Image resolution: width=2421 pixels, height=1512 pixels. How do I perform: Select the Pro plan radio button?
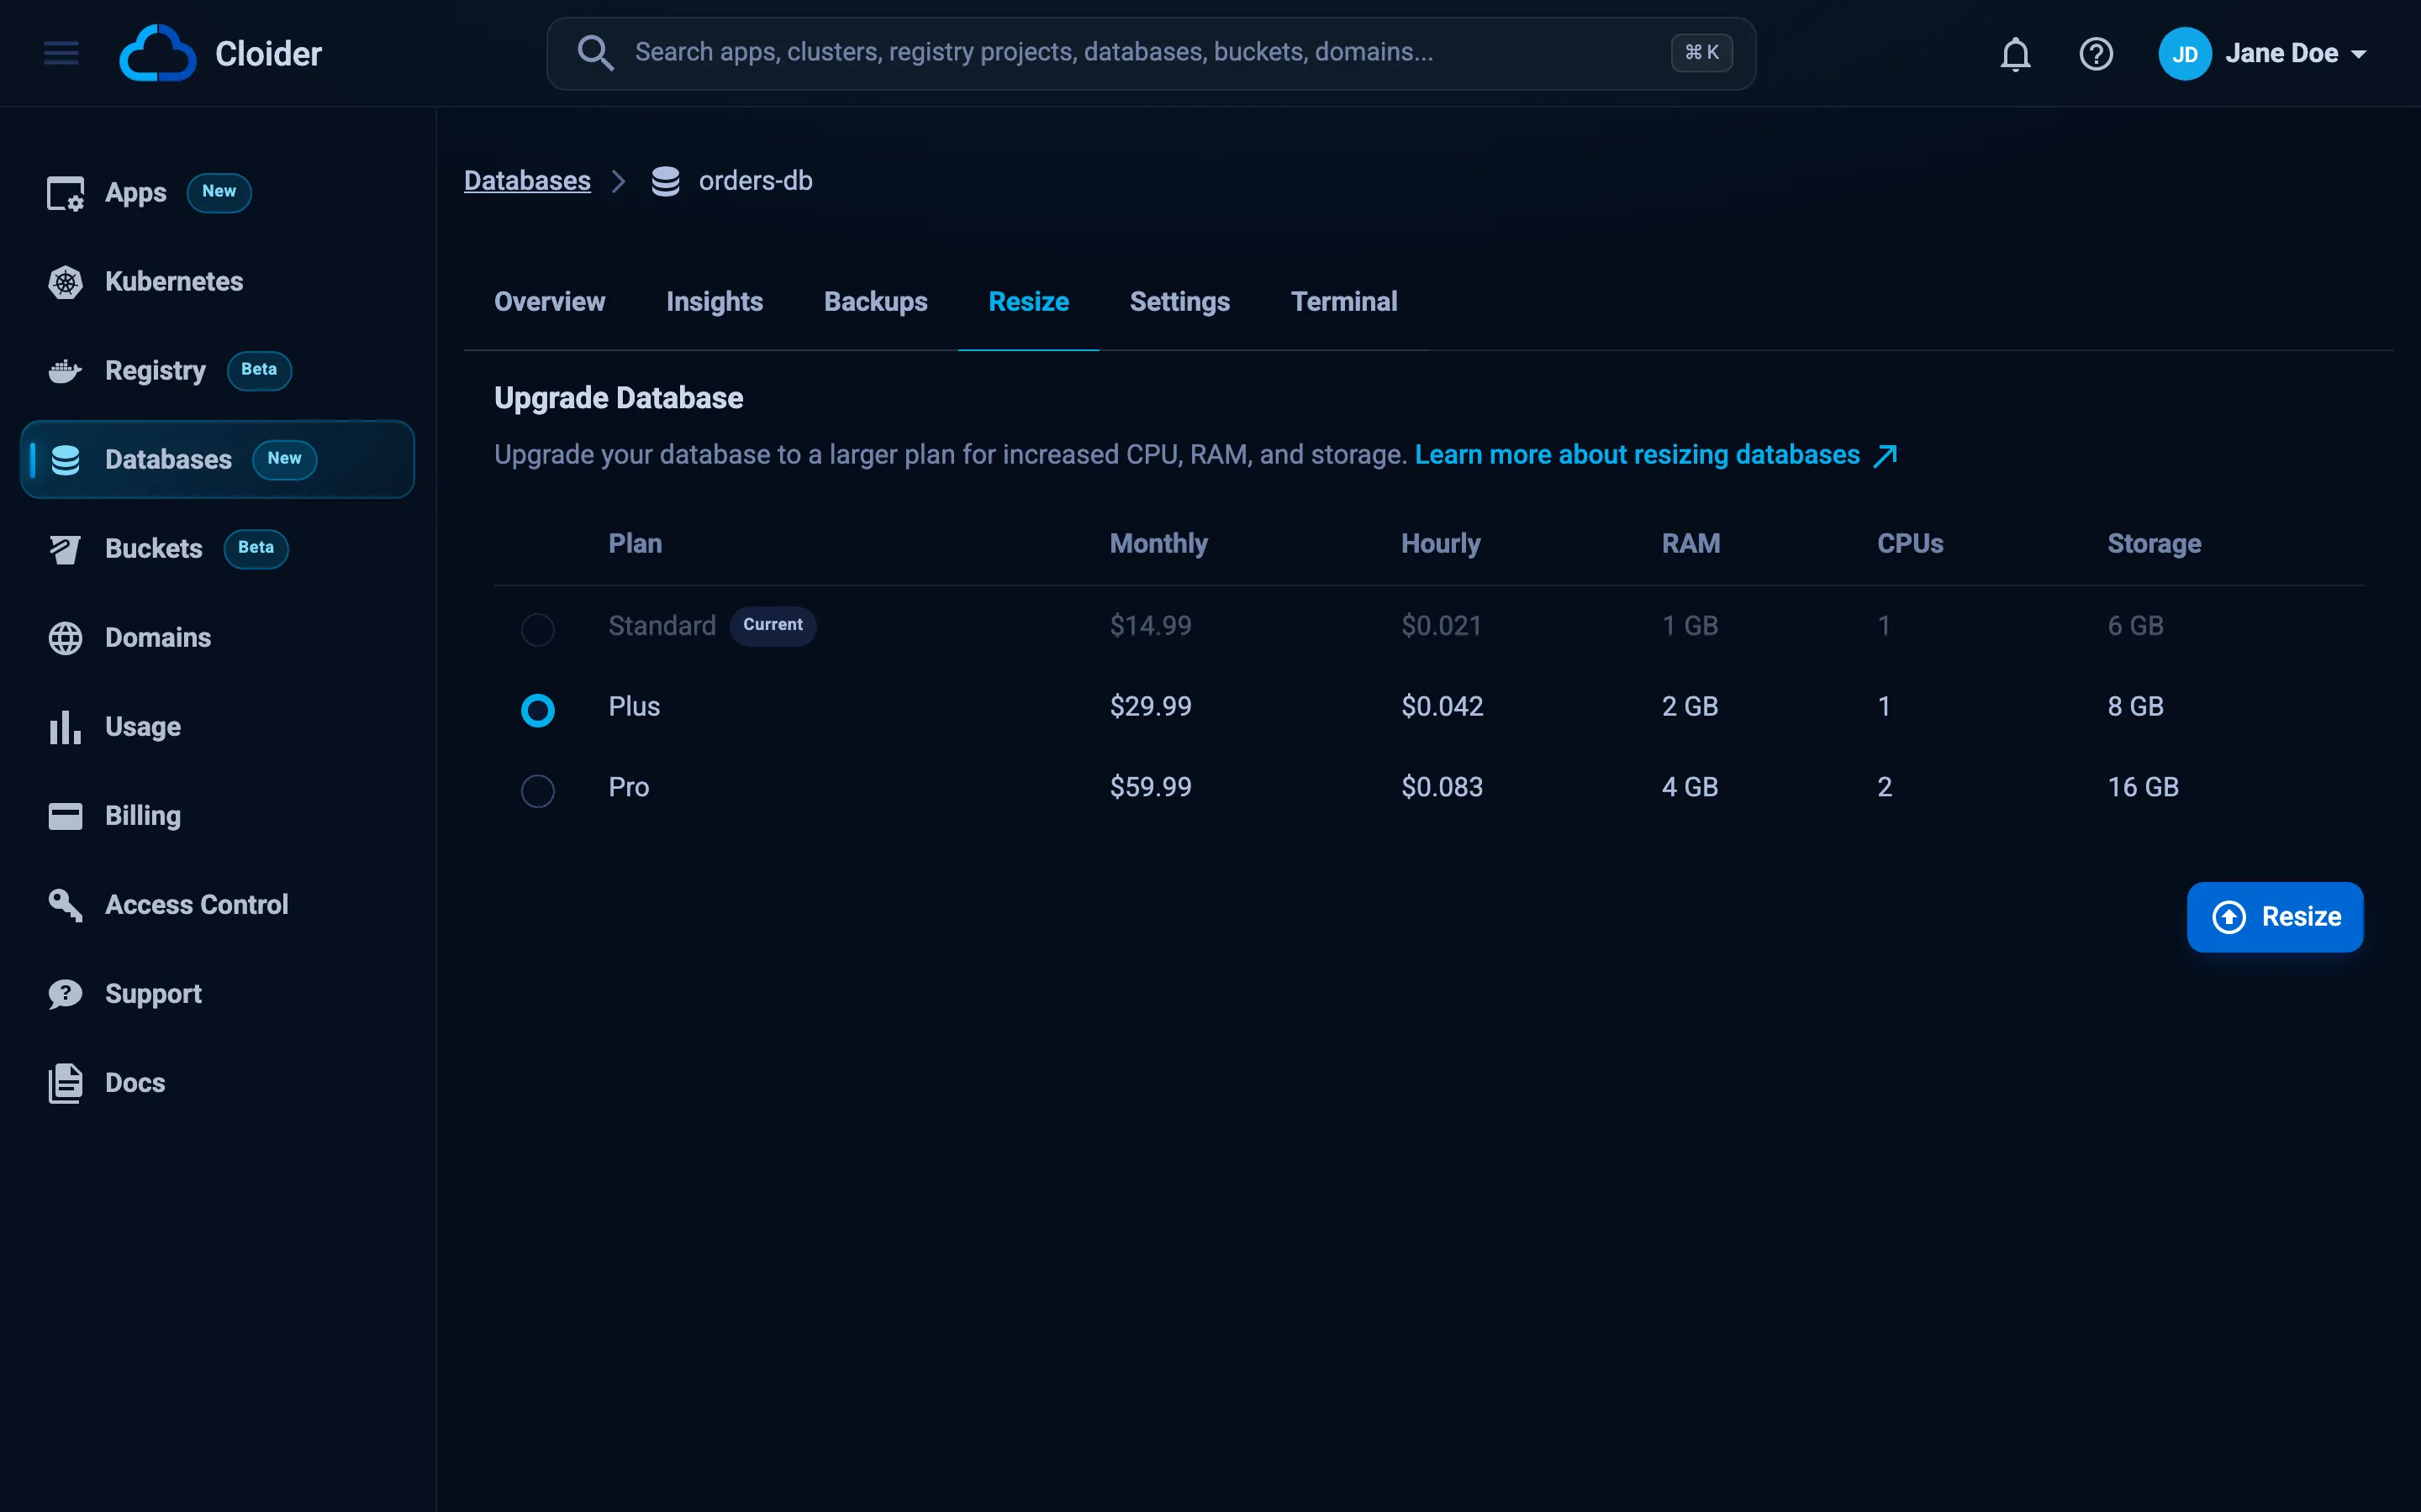[538, 791]
